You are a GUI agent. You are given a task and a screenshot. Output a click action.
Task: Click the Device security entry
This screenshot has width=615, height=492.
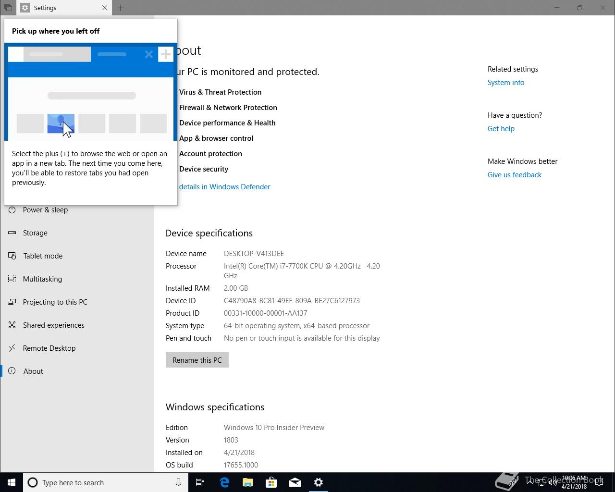(204, 169)
